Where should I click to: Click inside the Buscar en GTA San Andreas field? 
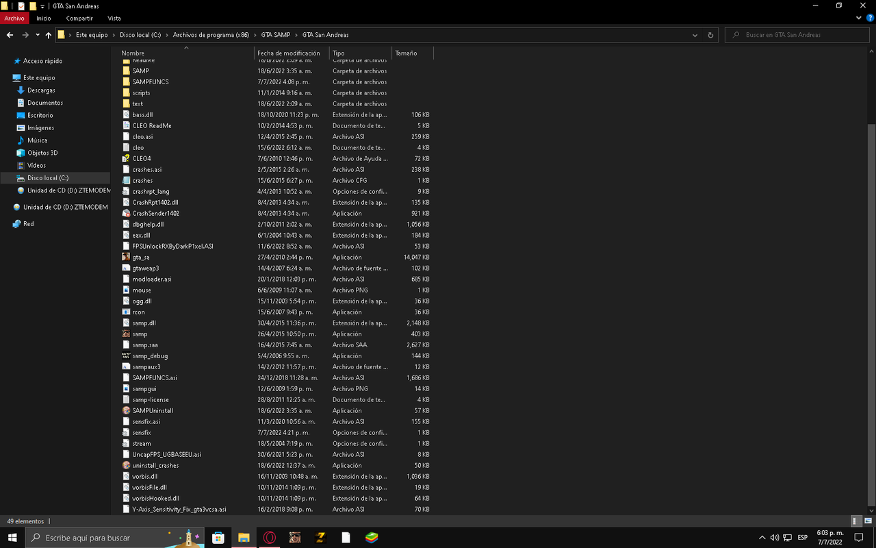tap(797, 35)
